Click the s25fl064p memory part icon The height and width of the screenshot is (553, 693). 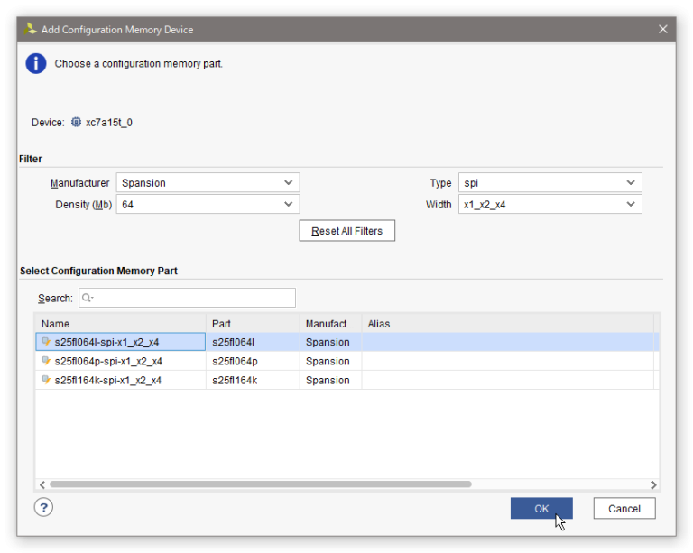click(x=46, y=361)
